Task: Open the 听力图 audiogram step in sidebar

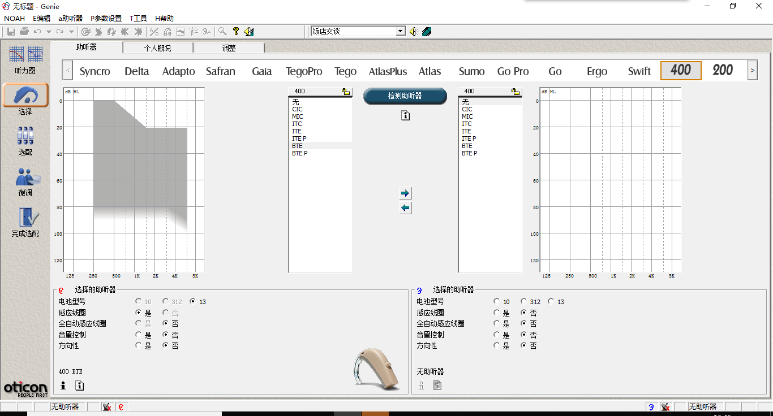Action: 25,60
